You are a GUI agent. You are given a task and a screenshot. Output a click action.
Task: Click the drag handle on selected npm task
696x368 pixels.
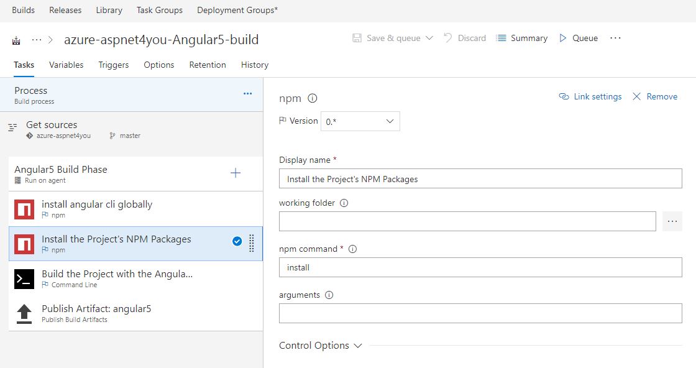tap(252, 243)
